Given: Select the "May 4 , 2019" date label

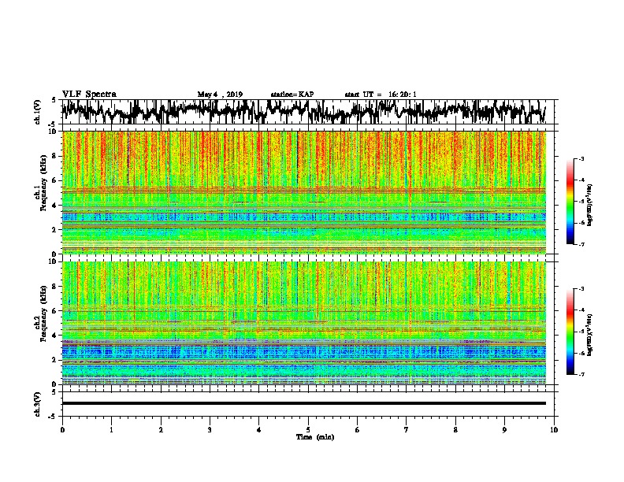Looking at the screenshot, I should (x=220, y=95).
